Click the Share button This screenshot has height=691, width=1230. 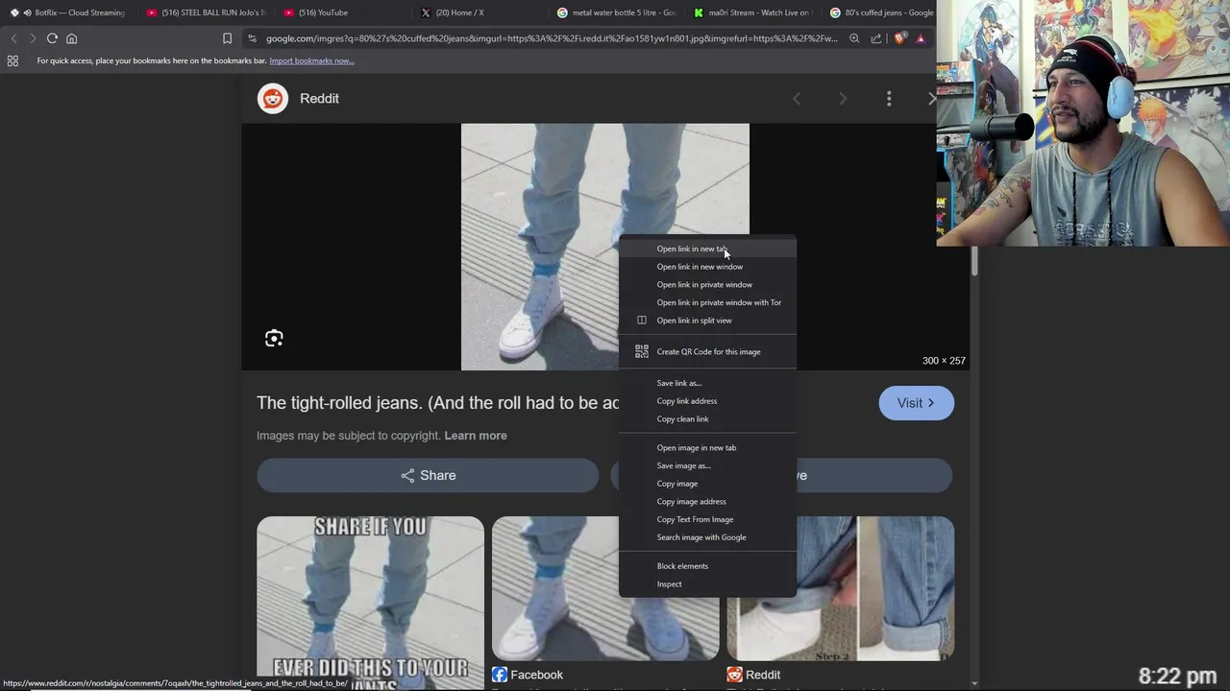point(428,475)
